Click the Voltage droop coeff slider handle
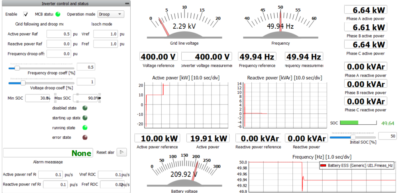398x193 pixels. 23,83
